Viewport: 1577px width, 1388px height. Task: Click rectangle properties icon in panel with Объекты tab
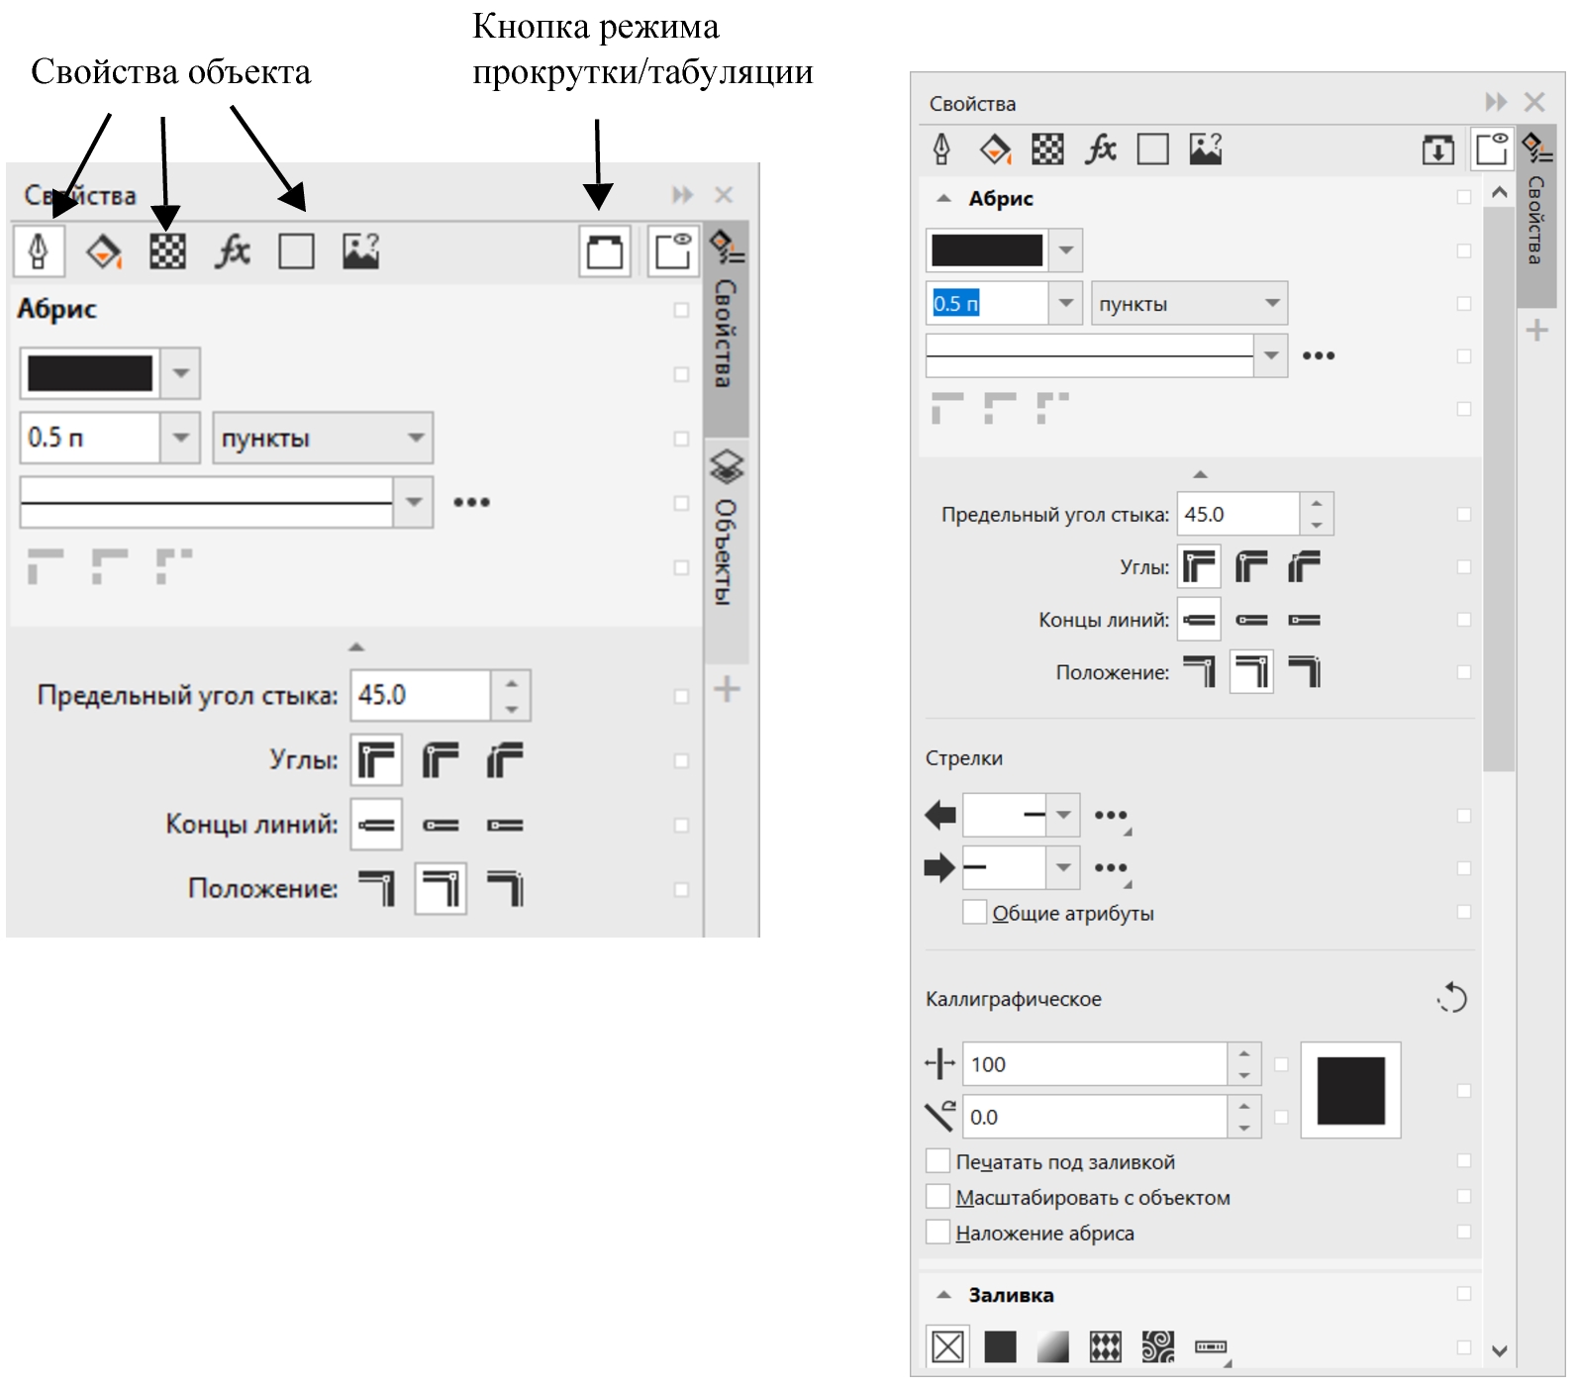[x=296, y=251]
